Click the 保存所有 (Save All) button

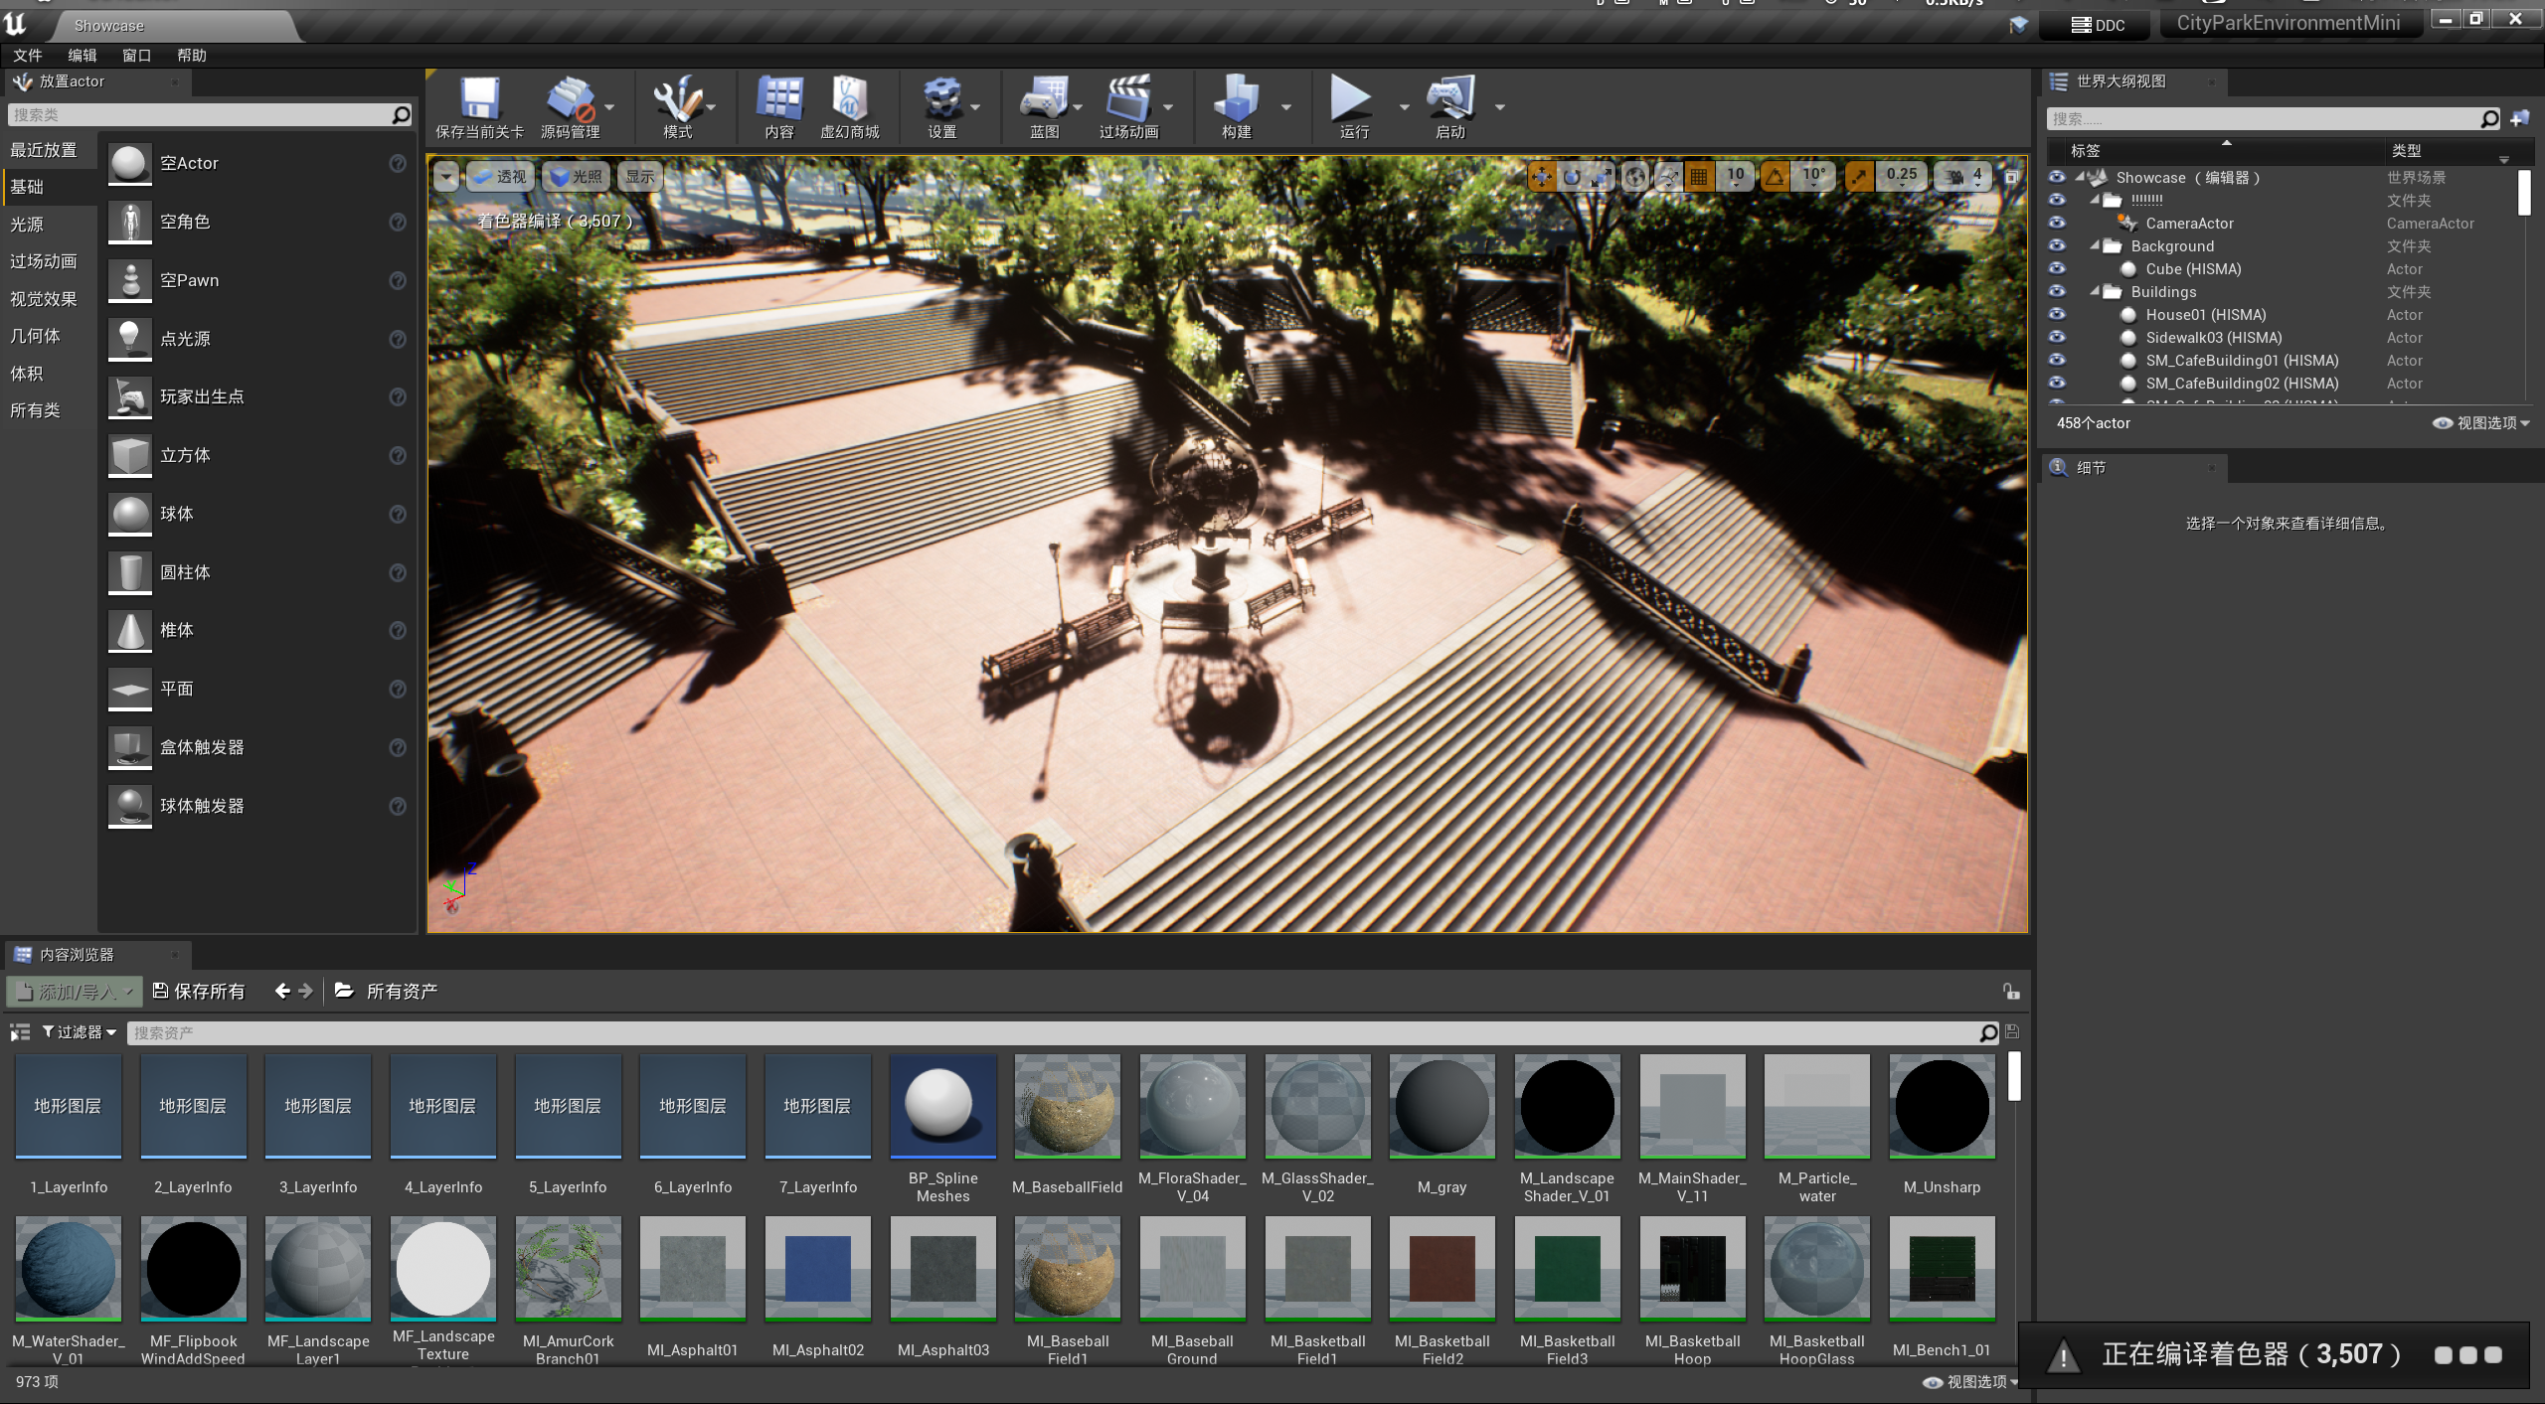click(199, 991)
